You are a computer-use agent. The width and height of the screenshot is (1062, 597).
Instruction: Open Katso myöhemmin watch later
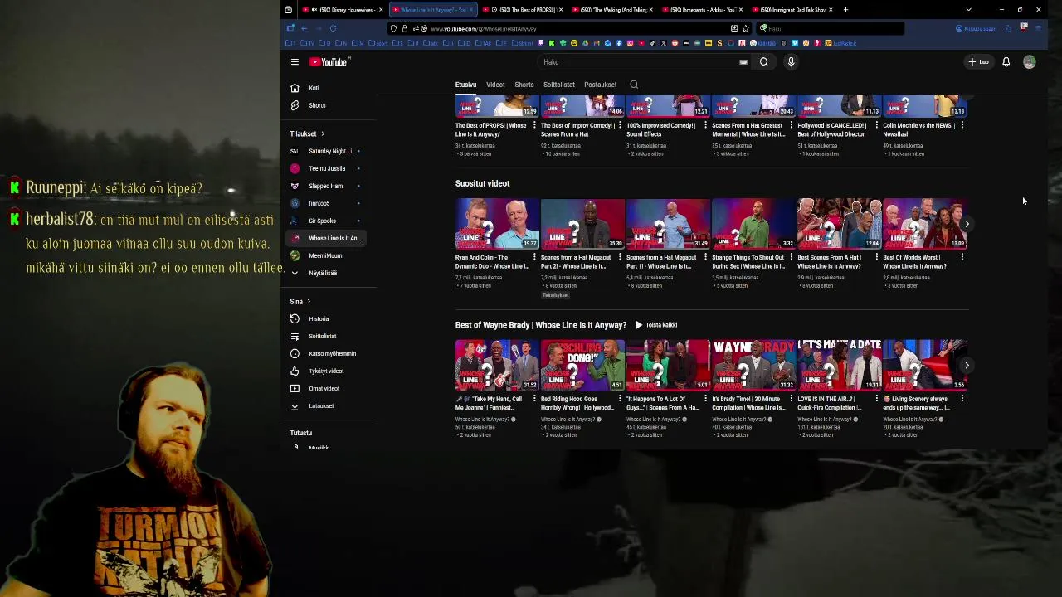pyautogui.click(x=331, y=353)
